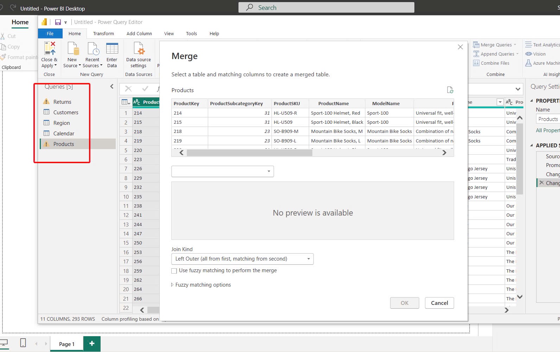Open the Power BI Home tab

pos(20,22)
